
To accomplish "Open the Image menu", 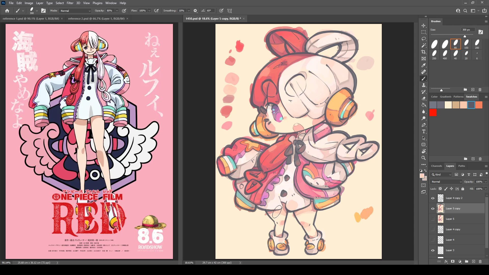I will (x=29, y=3).
